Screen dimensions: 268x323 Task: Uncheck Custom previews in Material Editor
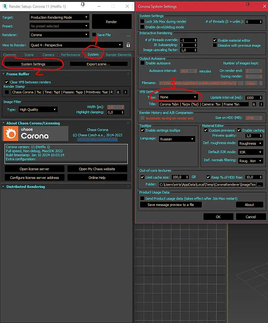click(x=206, y=130)
